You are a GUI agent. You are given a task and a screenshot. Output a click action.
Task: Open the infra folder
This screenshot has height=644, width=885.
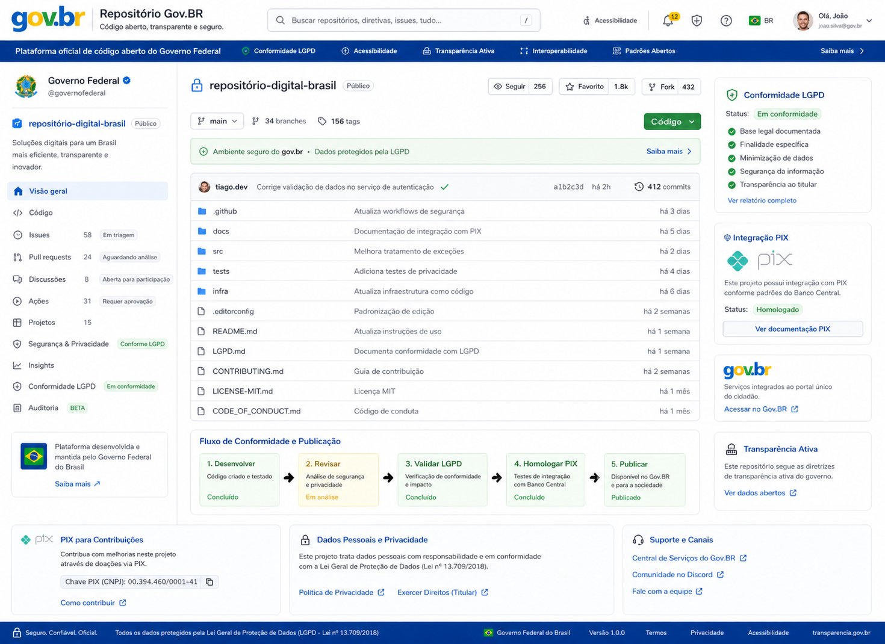(x=220, y=291)
